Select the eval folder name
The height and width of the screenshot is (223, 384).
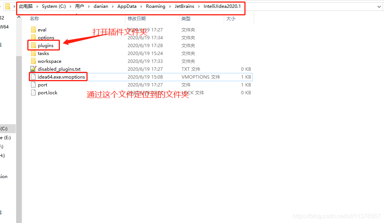[42, 30]
